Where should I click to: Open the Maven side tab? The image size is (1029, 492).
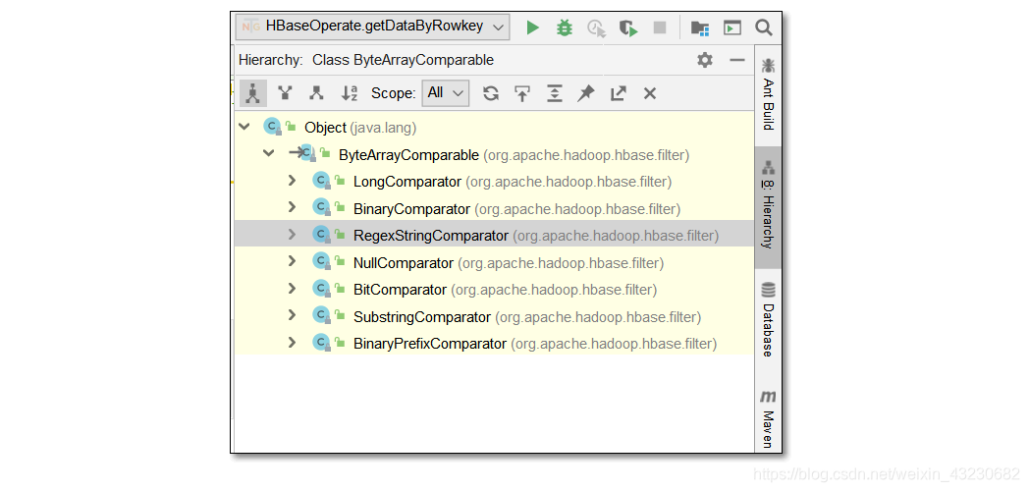(768, 418)
